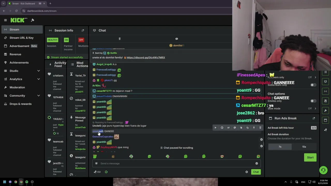Expand the Studio sidebar section
Viewport: 331px width, 186px height.
pos(39,71)
